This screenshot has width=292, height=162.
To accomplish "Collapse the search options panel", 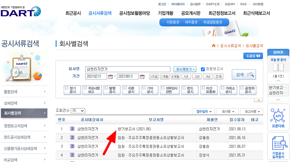I will point(259,100).
